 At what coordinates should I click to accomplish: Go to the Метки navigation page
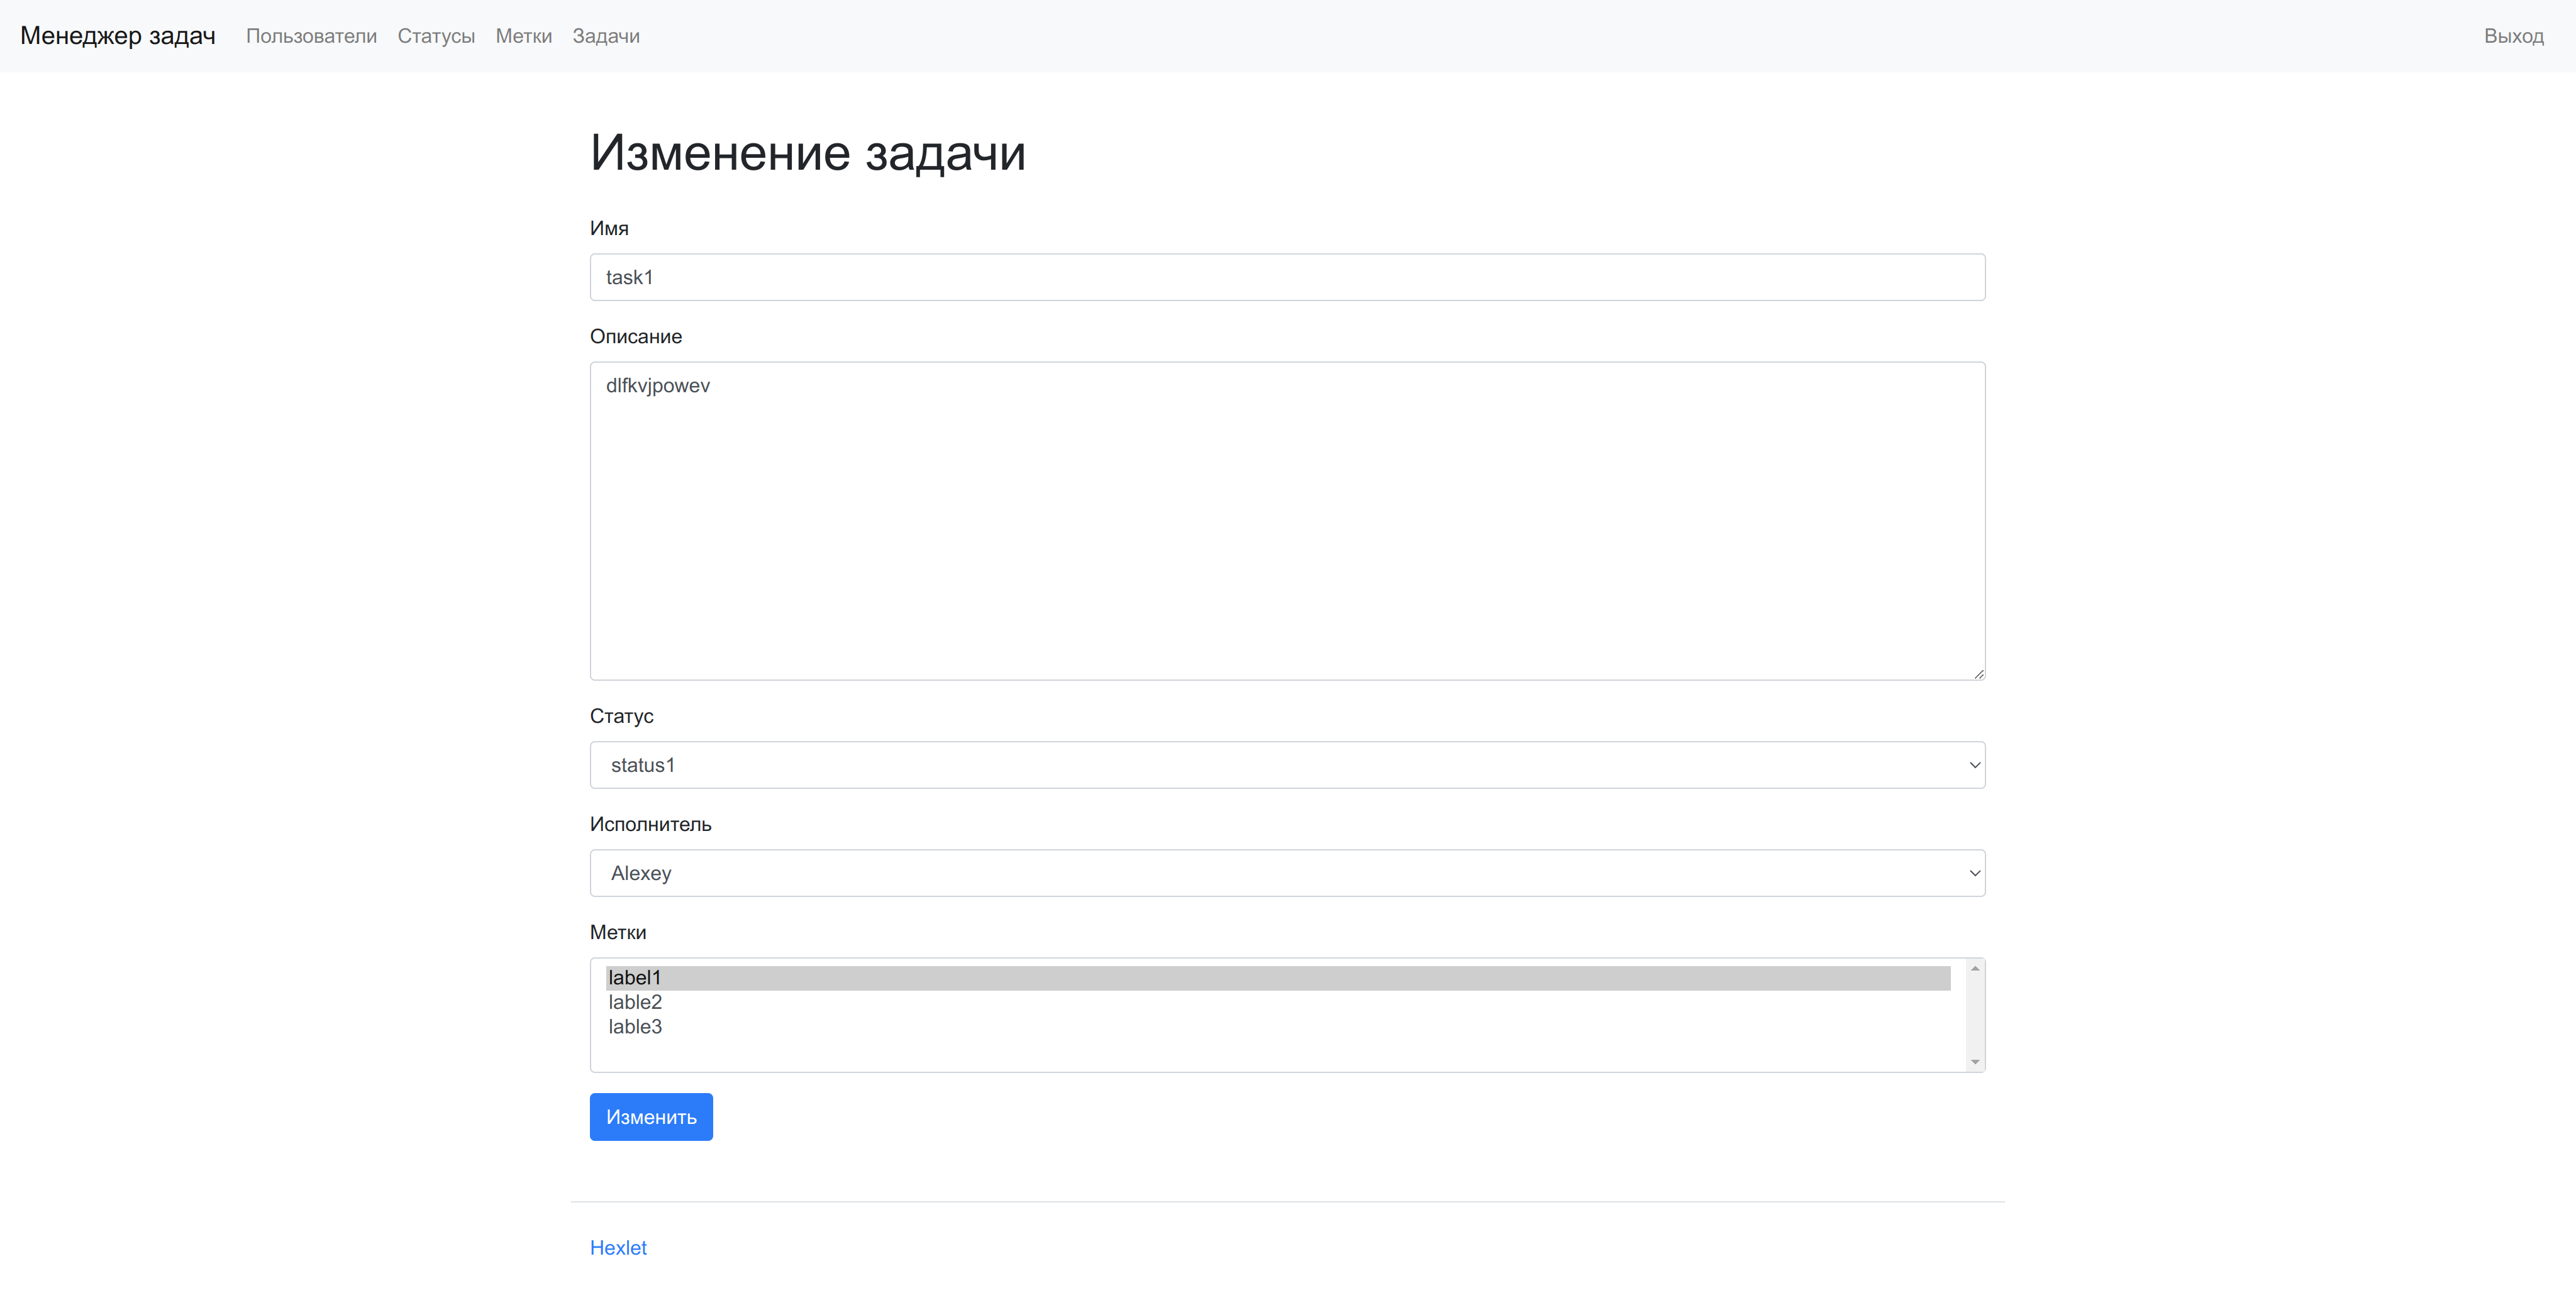(523, 36)
